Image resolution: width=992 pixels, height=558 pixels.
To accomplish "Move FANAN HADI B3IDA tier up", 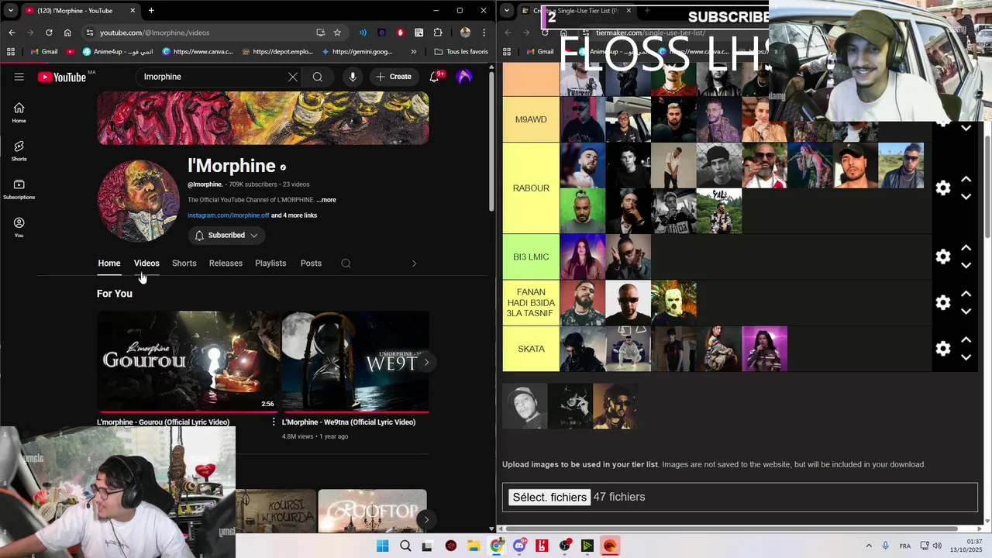I will [x=966, y=294].
